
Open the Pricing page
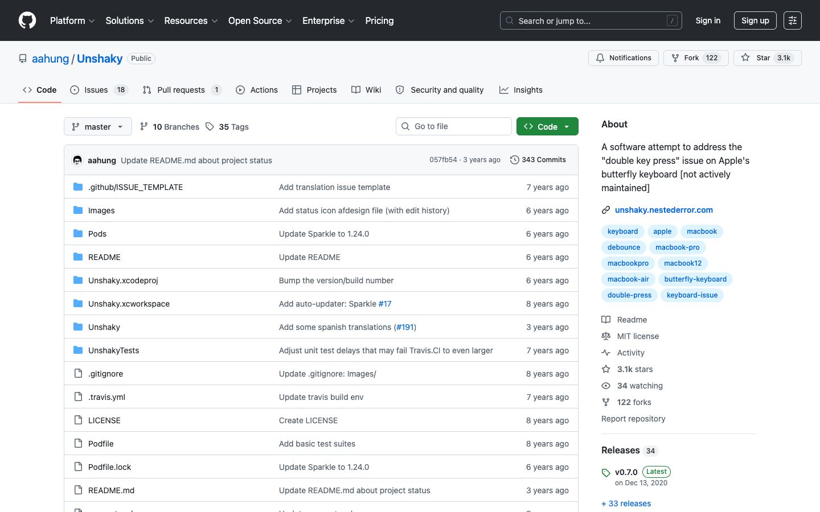click(x=379, y=20)
